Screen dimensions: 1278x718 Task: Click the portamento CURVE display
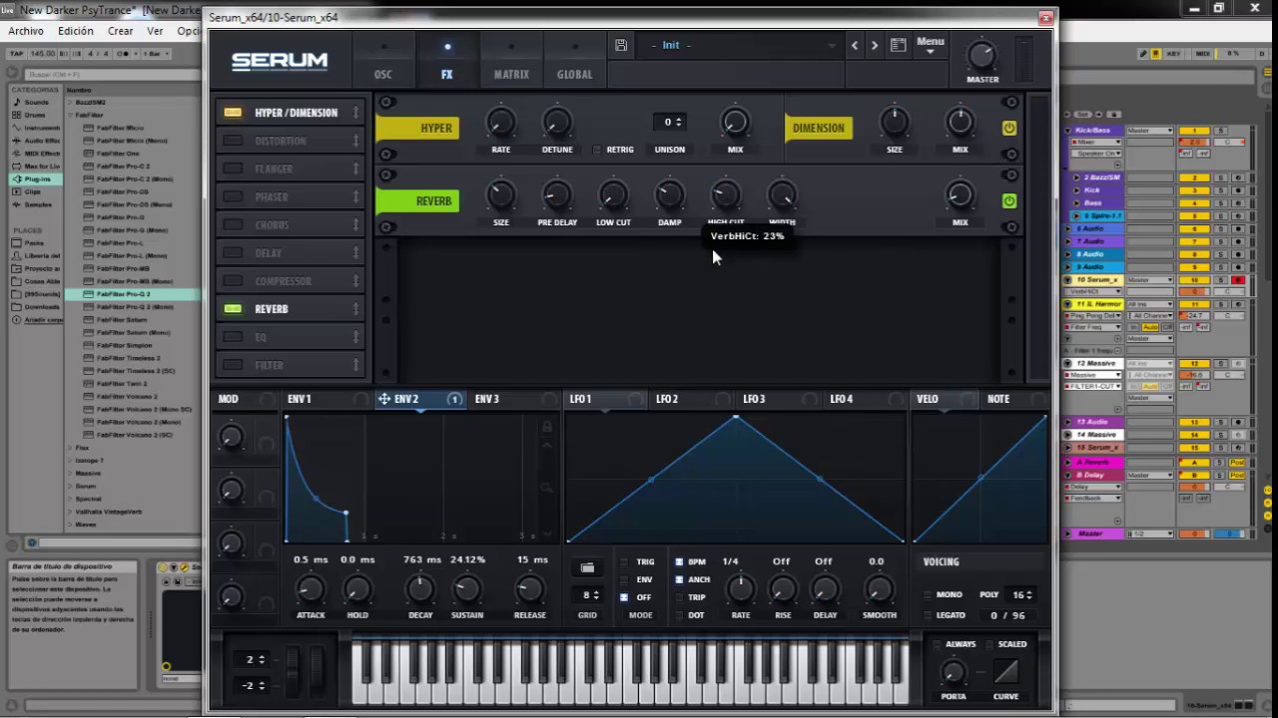(x=1005, y=672)
